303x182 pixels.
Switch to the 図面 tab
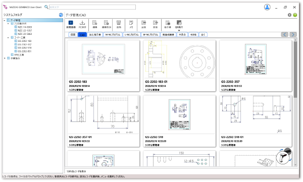pyautogui.click(x=73, y=35)
